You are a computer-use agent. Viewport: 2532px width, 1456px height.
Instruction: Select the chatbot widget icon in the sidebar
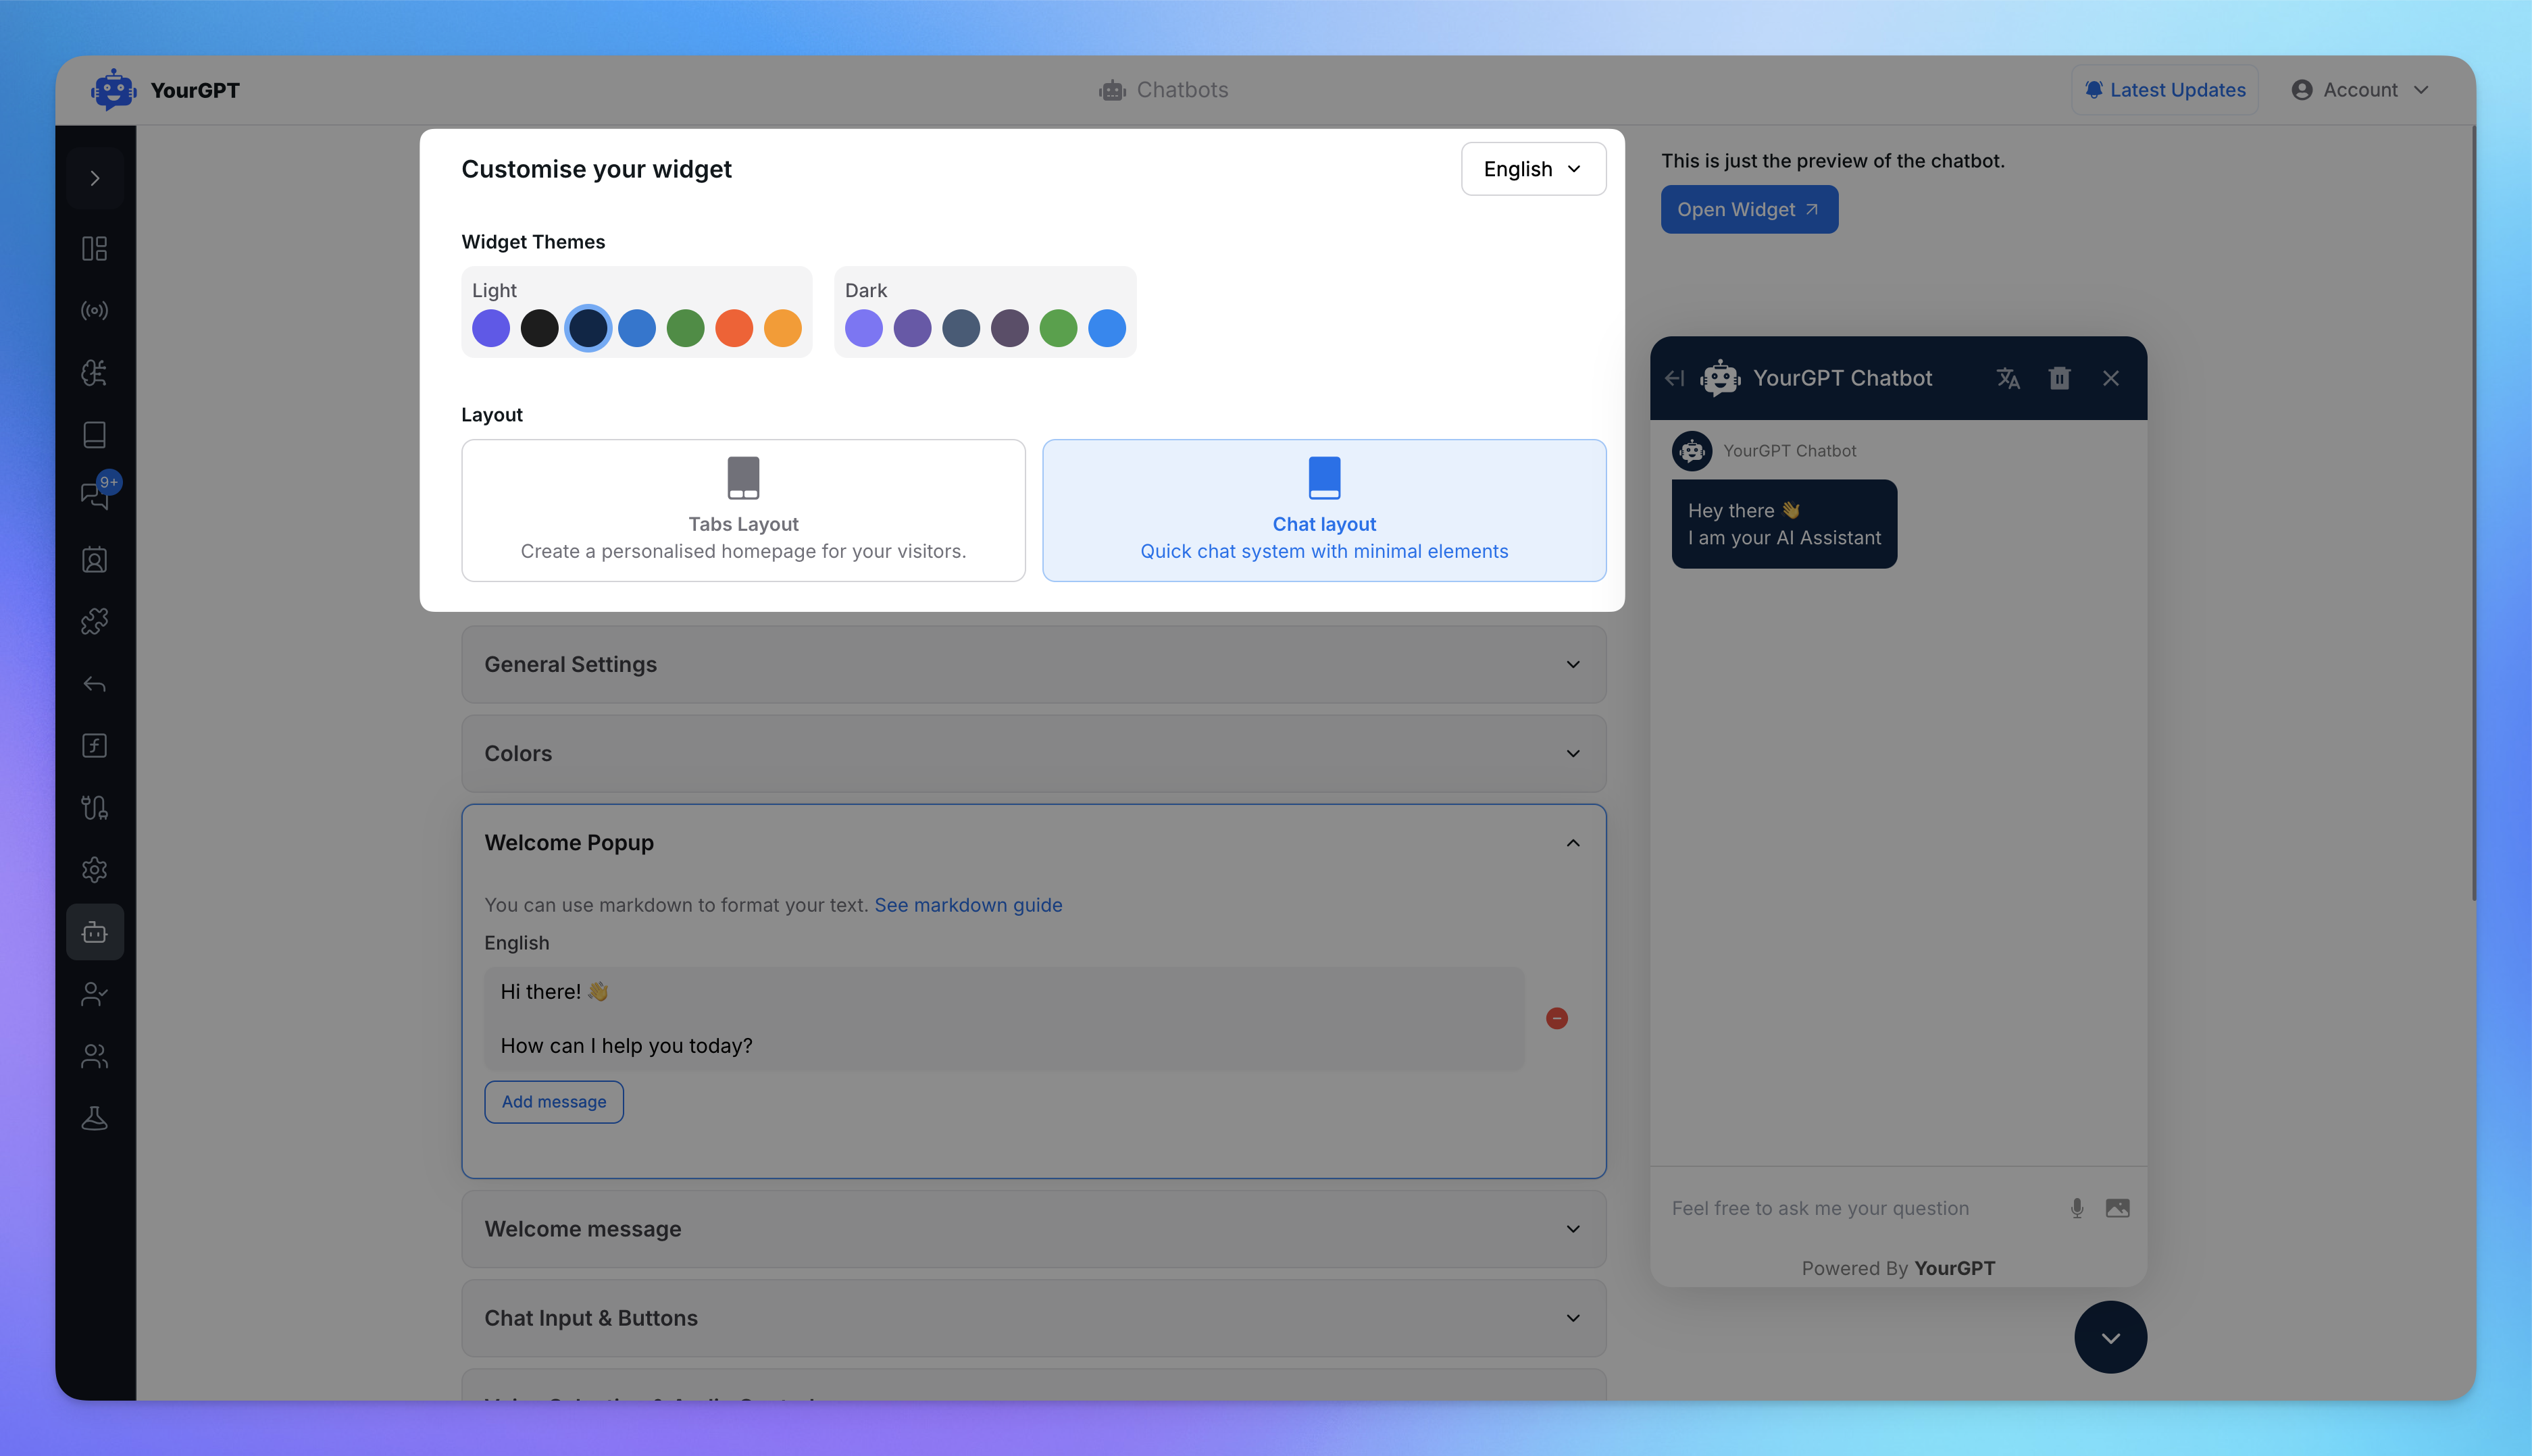click(95, 932)
